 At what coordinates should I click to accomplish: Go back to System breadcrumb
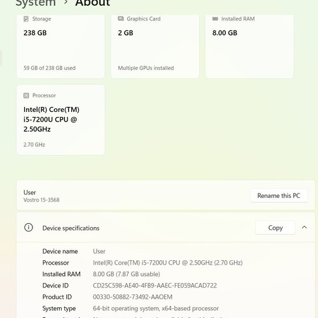click(36, 3)
